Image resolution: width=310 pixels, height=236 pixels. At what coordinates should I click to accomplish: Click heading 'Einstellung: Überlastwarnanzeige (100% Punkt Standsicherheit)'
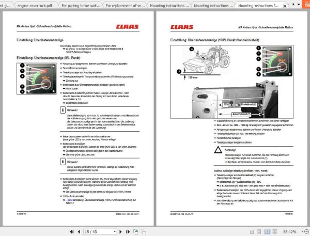point(215,40)
